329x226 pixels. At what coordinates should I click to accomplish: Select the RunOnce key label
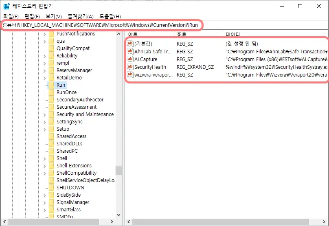[x=66, y=92]
